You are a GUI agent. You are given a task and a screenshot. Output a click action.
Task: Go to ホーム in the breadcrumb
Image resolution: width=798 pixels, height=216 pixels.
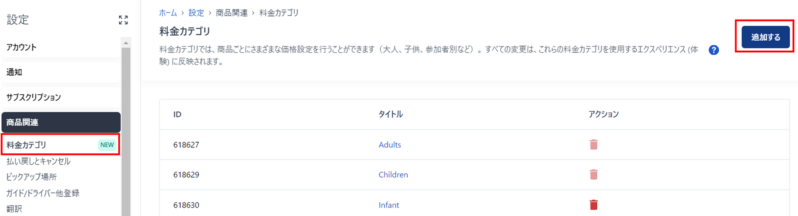168,13
